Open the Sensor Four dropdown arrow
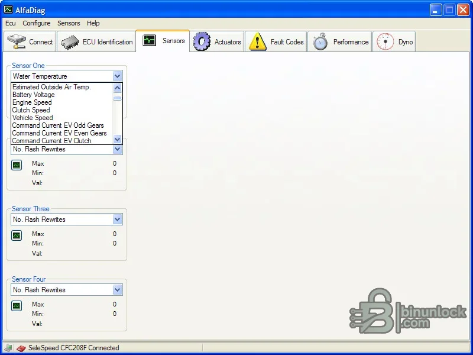Image resolution: width=473 pixels, height=355 pixels. tap(117, 290)
